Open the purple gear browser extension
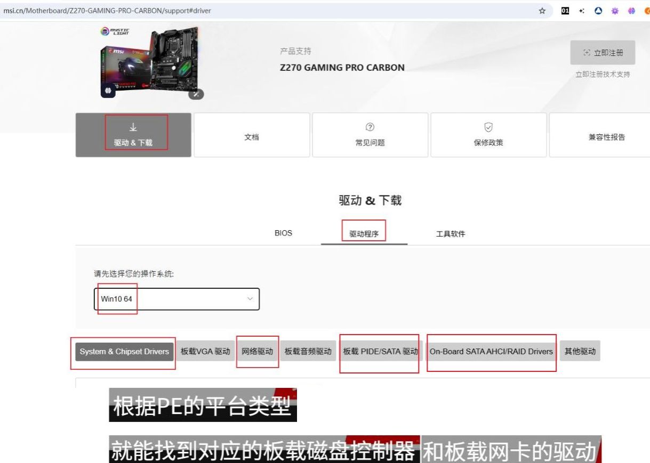 (615, 11)
